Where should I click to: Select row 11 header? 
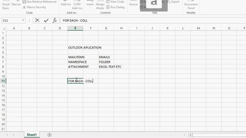coord(3,81)
